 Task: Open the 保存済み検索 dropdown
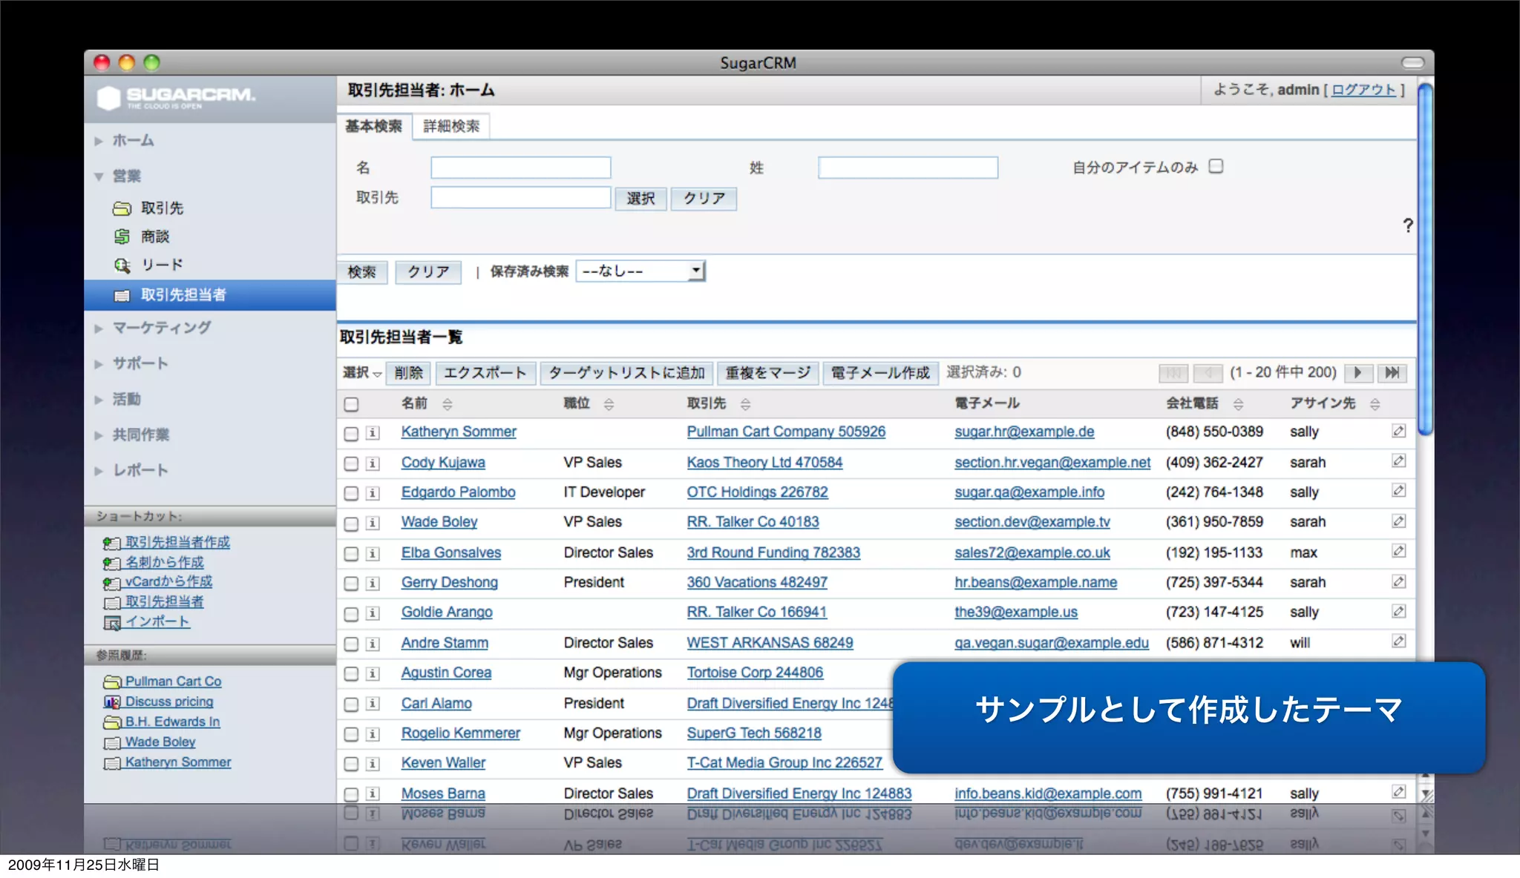pos(641,271)
